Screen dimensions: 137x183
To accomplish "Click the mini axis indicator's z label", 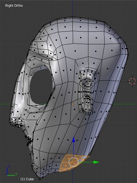I will pos(8,166).
